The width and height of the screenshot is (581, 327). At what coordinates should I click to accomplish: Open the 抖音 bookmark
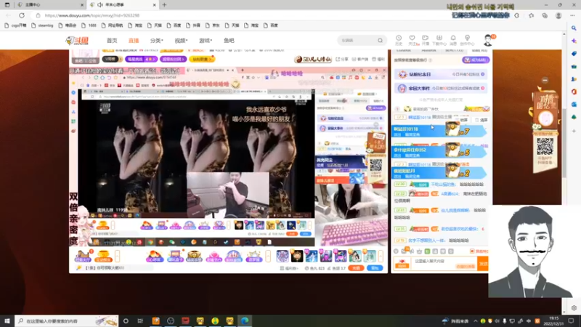pos(193,25)
